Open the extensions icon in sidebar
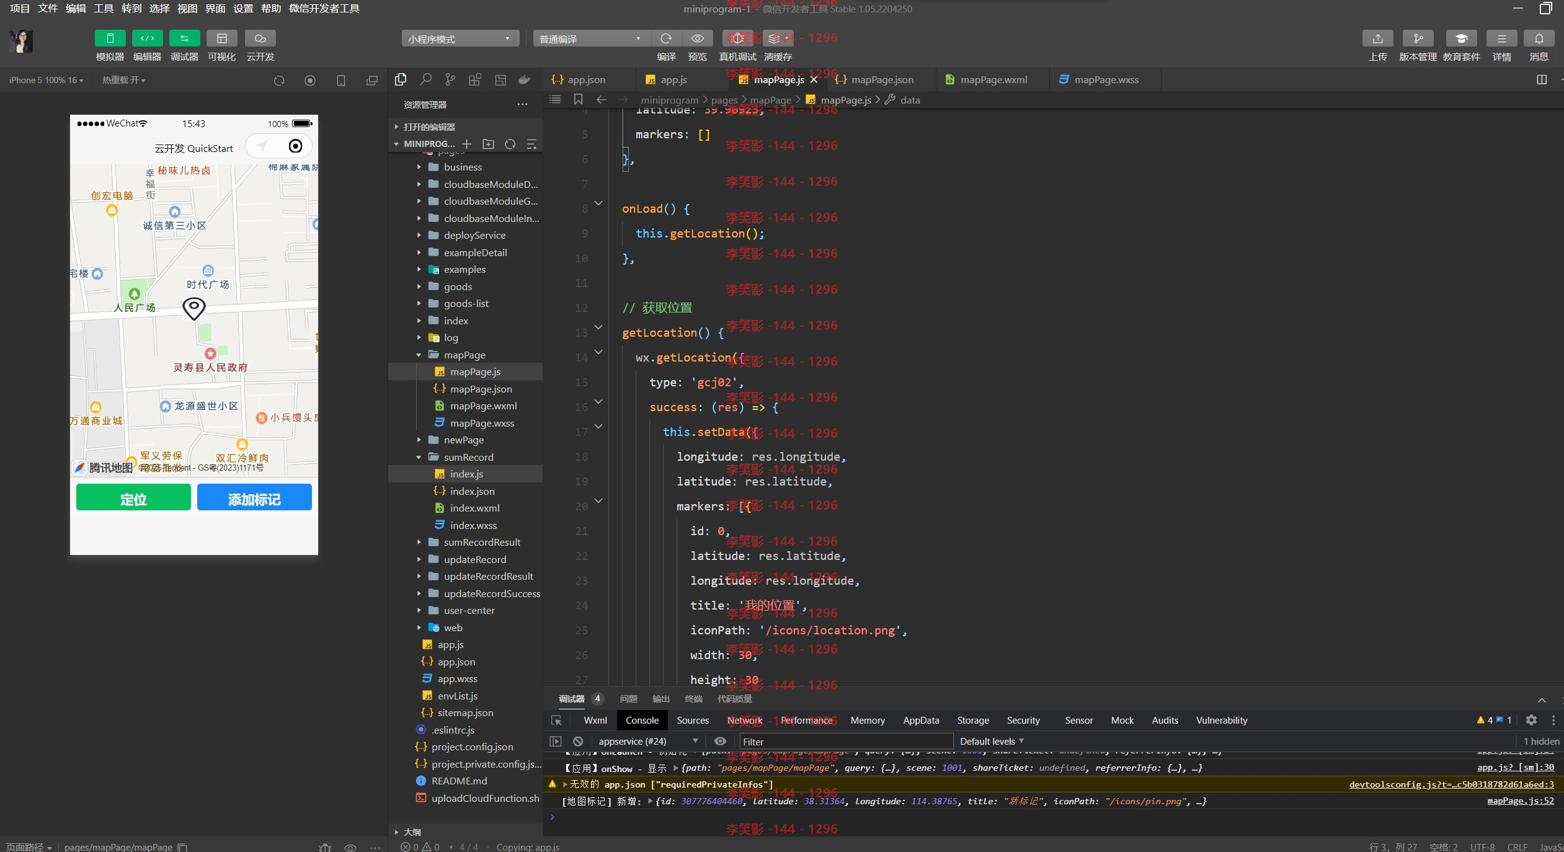The image size is (1564, 852). point(475,80)
